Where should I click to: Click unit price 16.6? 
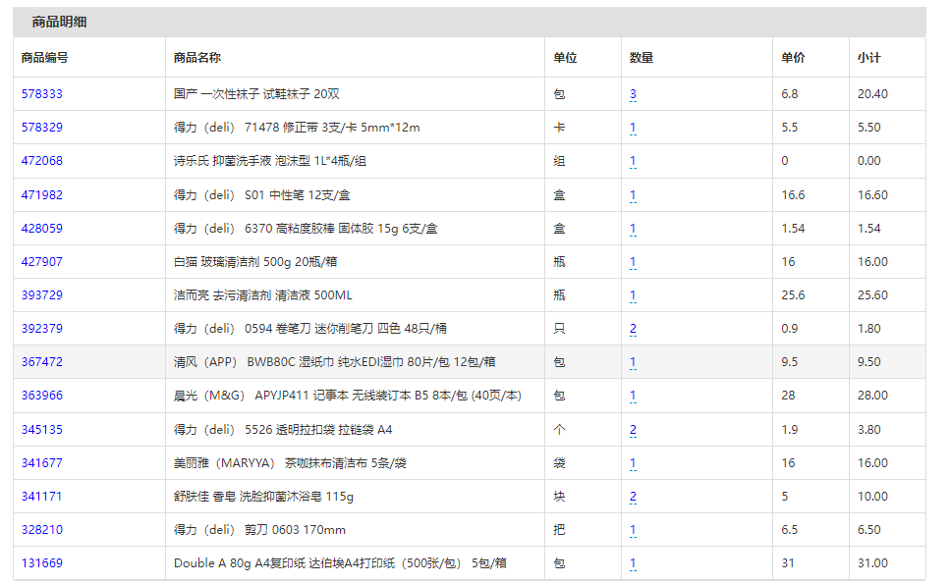(x=793, y=195)
